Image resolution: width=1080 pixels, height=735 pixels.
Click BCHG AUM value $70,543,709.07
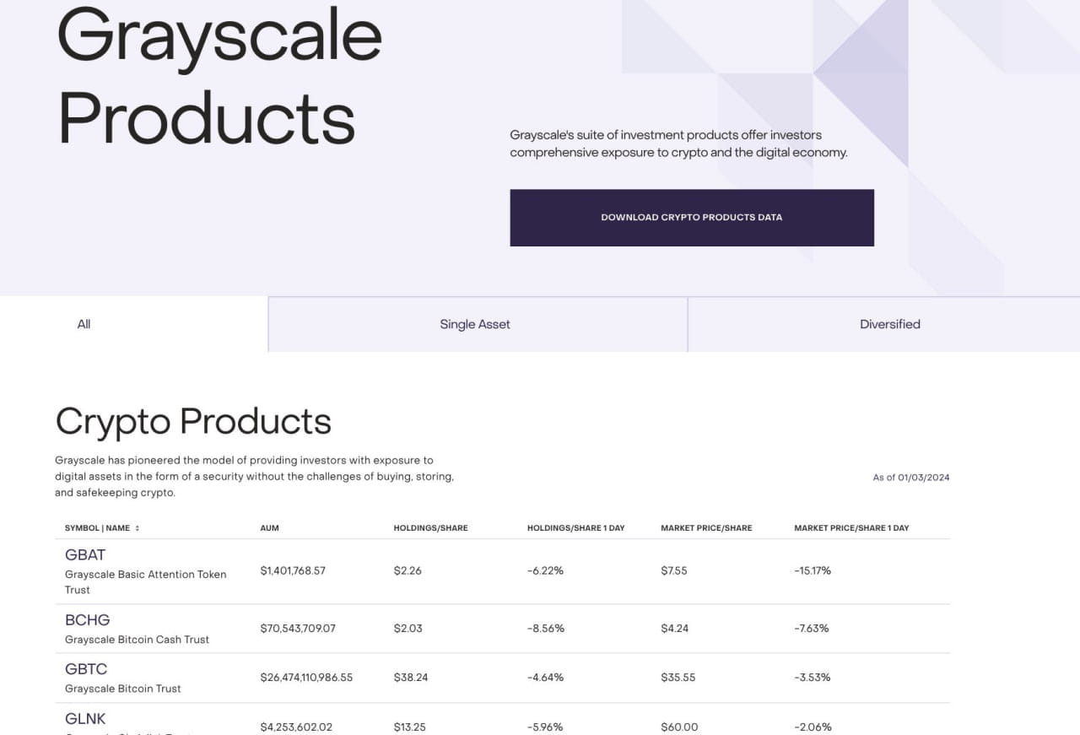(298, 629)
